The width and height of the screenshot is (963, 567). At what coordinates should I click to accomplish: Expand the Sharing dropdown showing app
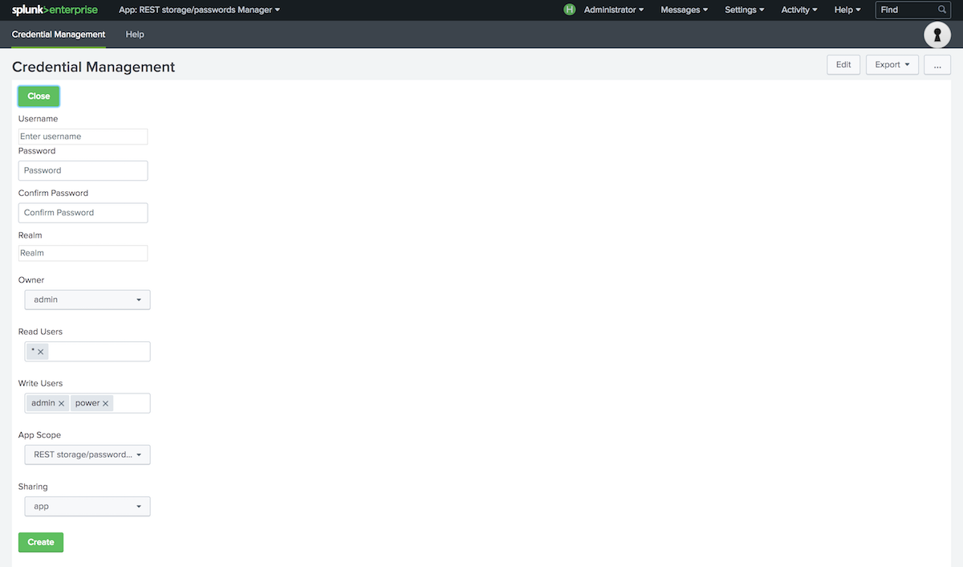coord(87,507)
